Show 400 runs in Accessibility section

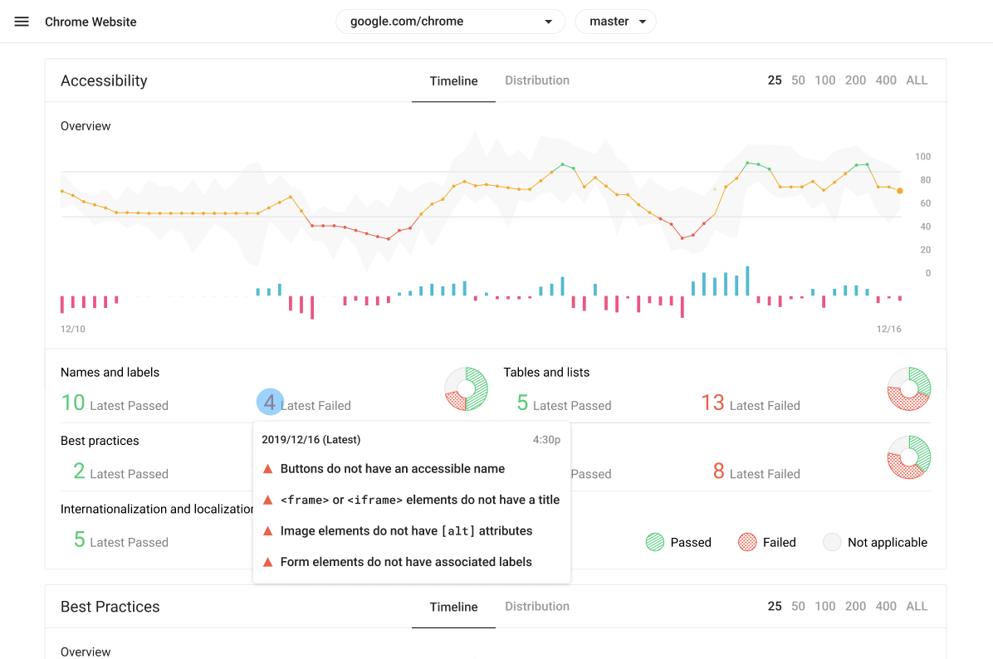point(886,81)
